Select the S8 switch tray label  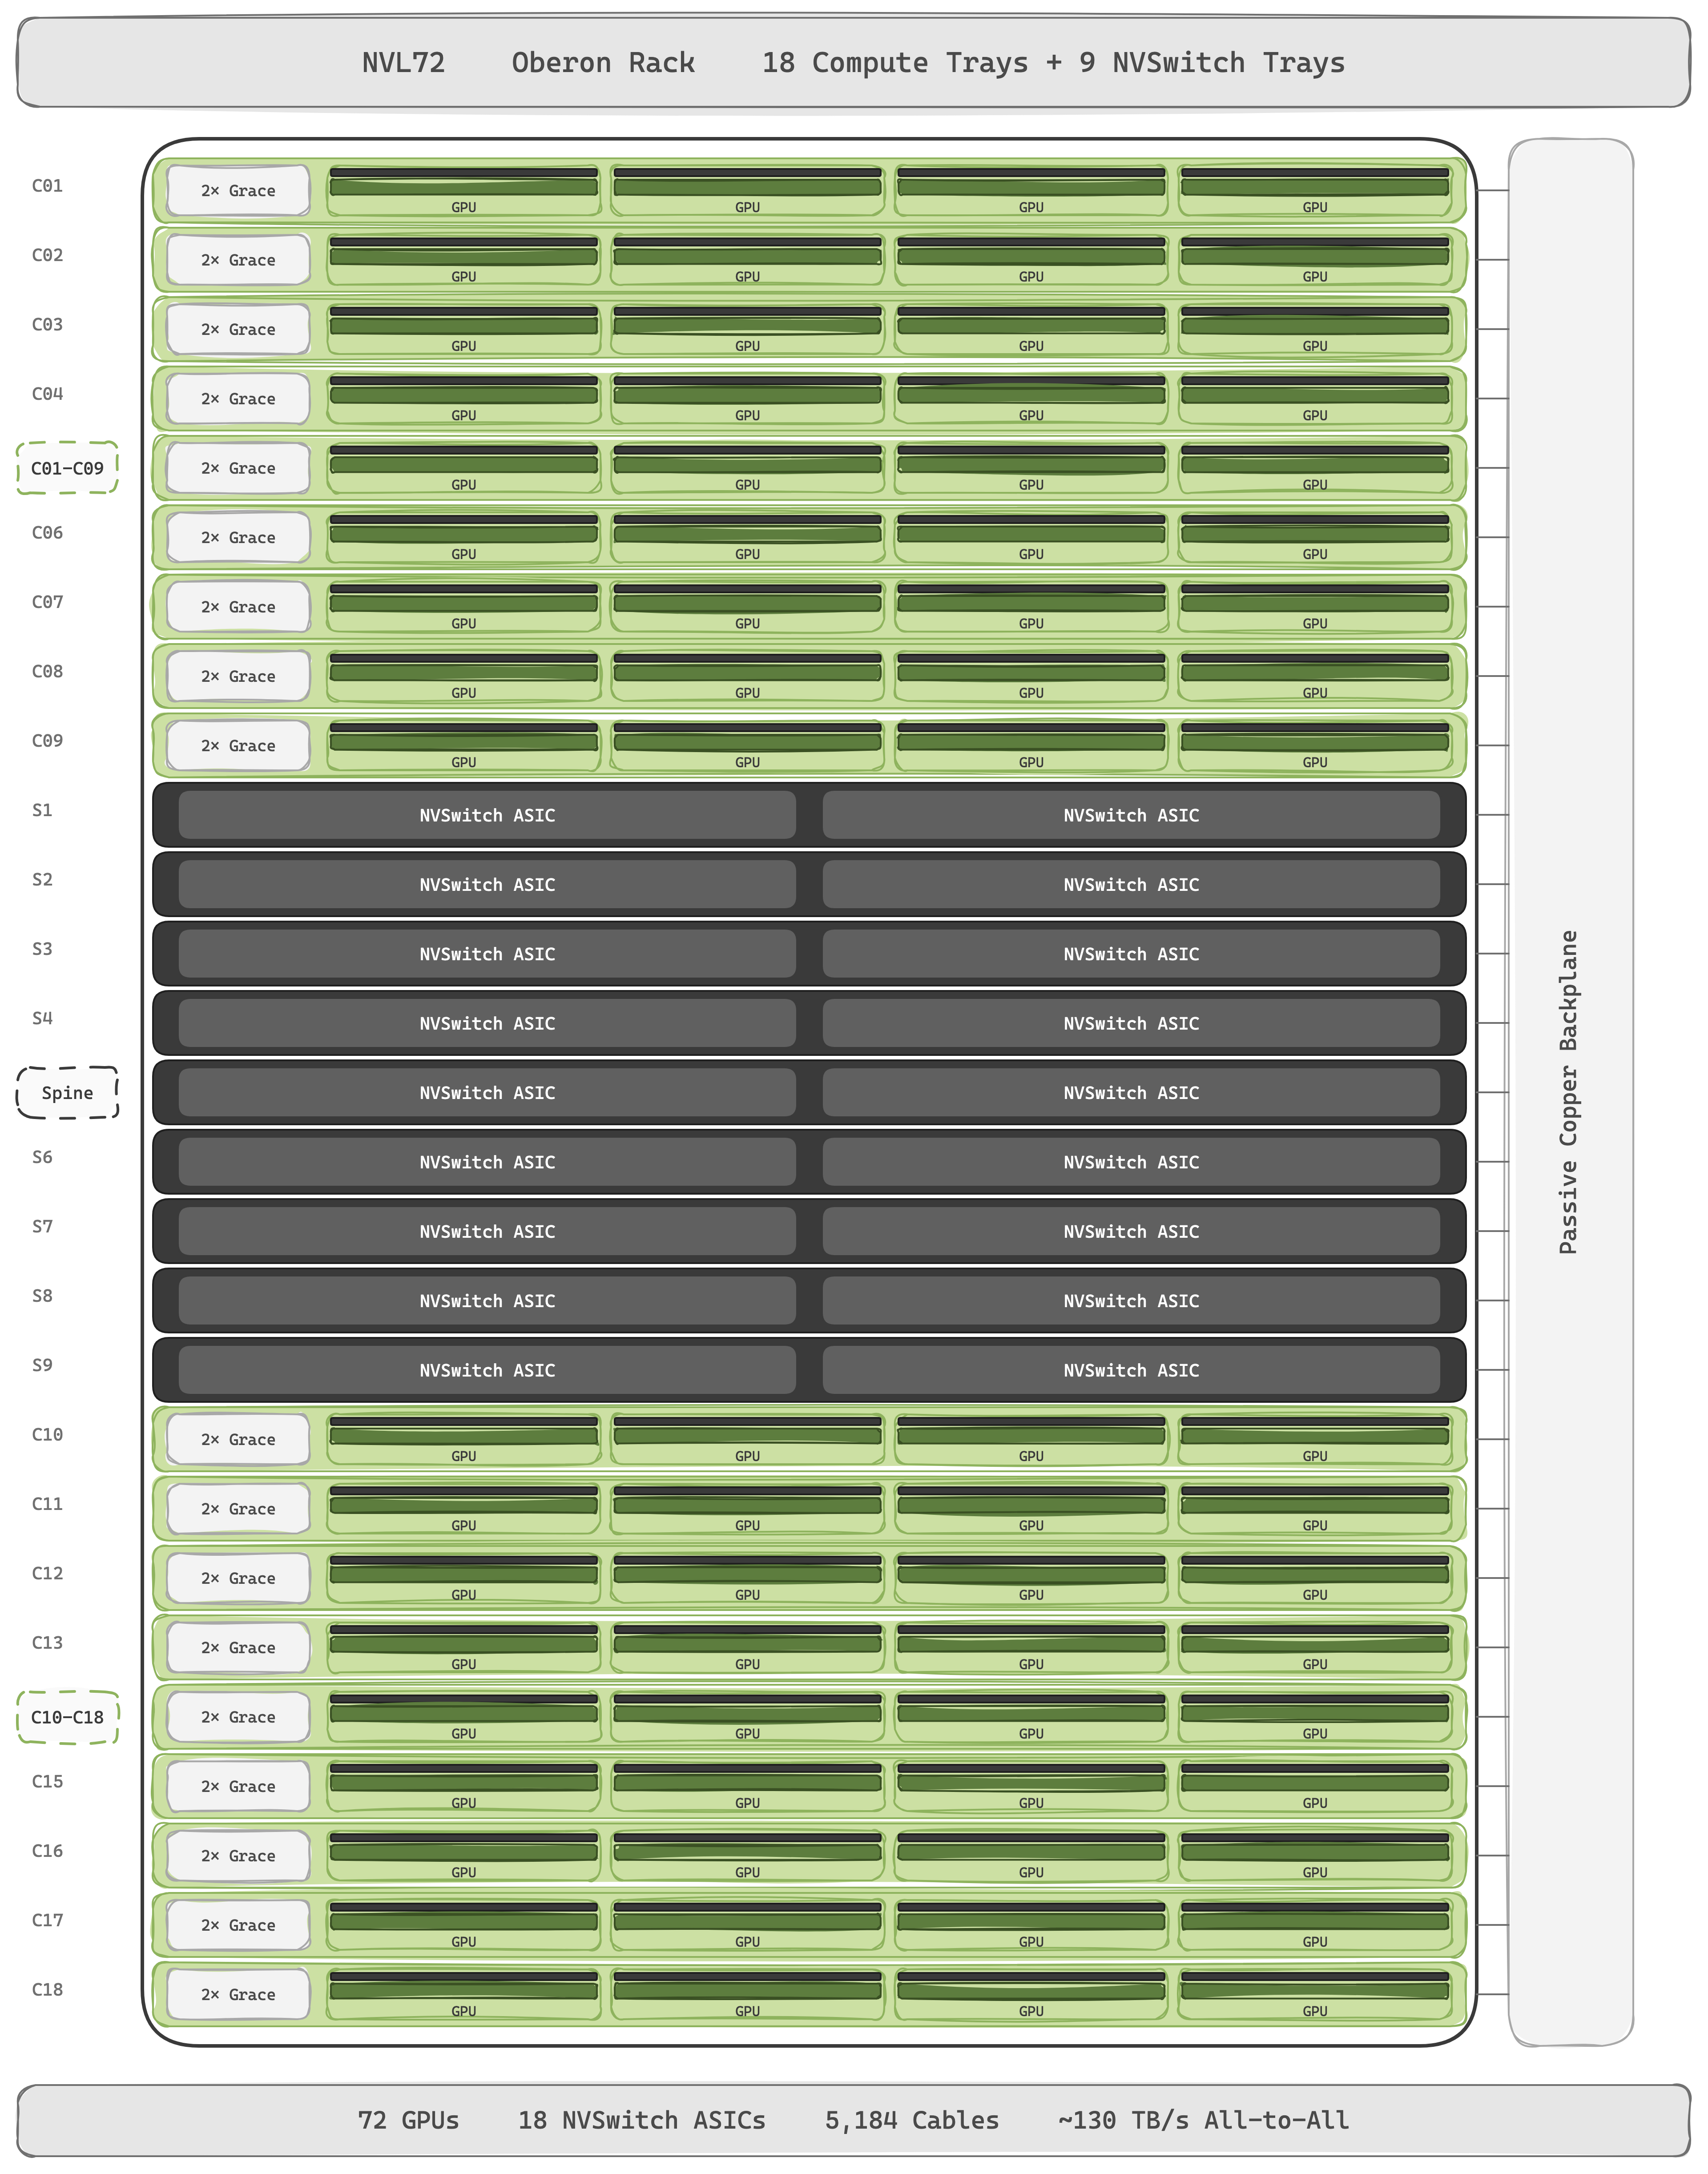point(42,1296)
